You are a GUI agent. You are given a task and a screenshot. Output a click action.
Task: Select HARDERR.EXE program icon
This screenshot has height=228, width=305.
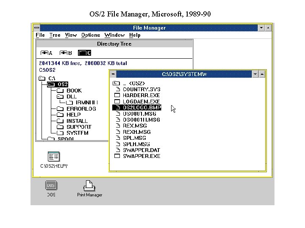coord(117,95)
